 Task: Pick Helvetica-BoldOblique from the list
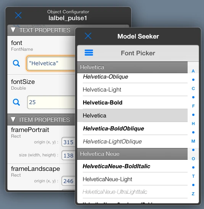point(132,129)
